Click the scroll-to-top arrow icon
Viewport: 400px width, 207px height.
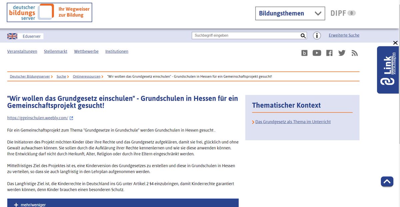387,181
